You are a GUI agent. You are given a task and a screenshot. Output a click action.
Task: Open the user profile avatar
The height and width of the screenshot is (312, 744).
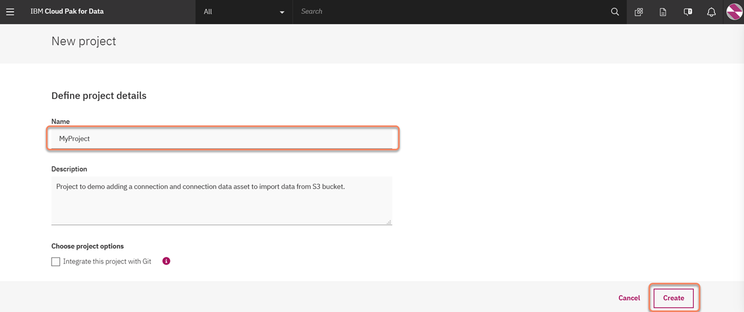point(734,11)
